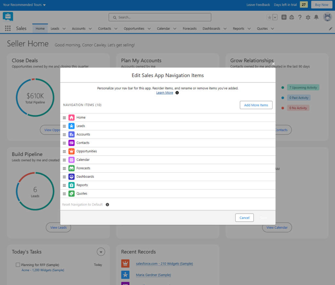This screenshot has height=285, width=335.
Task: Open the Learn More link
Action: pyautogui.click(x=165, y=92)
